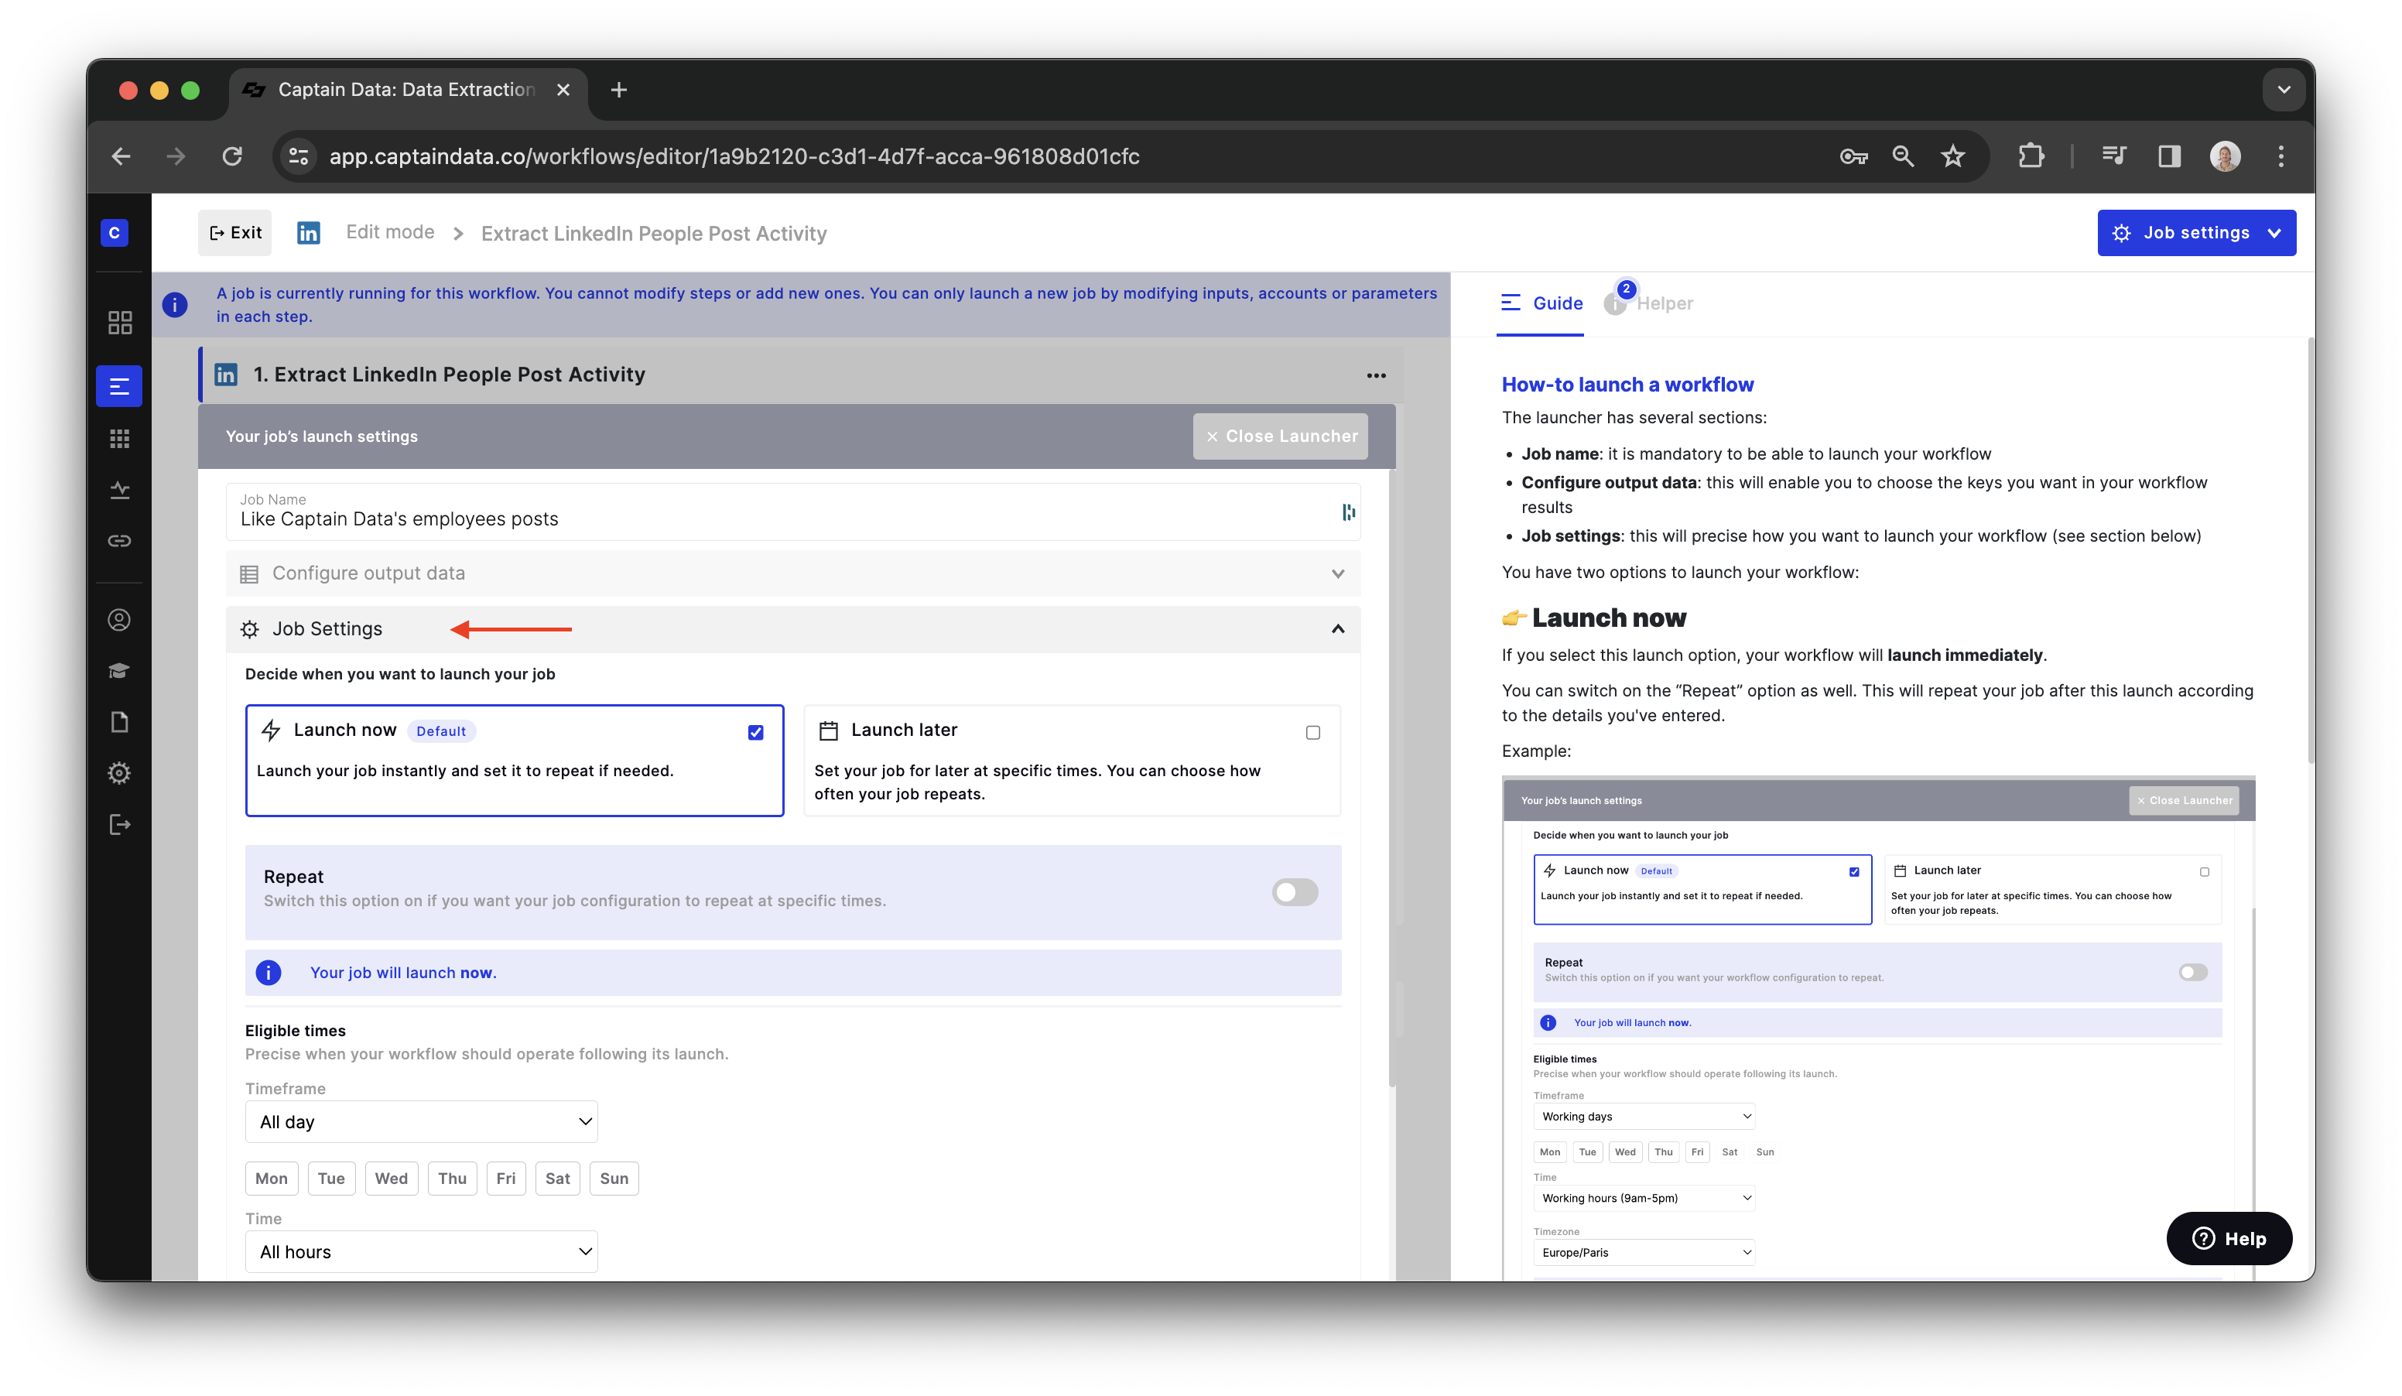Click the info icon in blue banner

[x=174, y=305]
